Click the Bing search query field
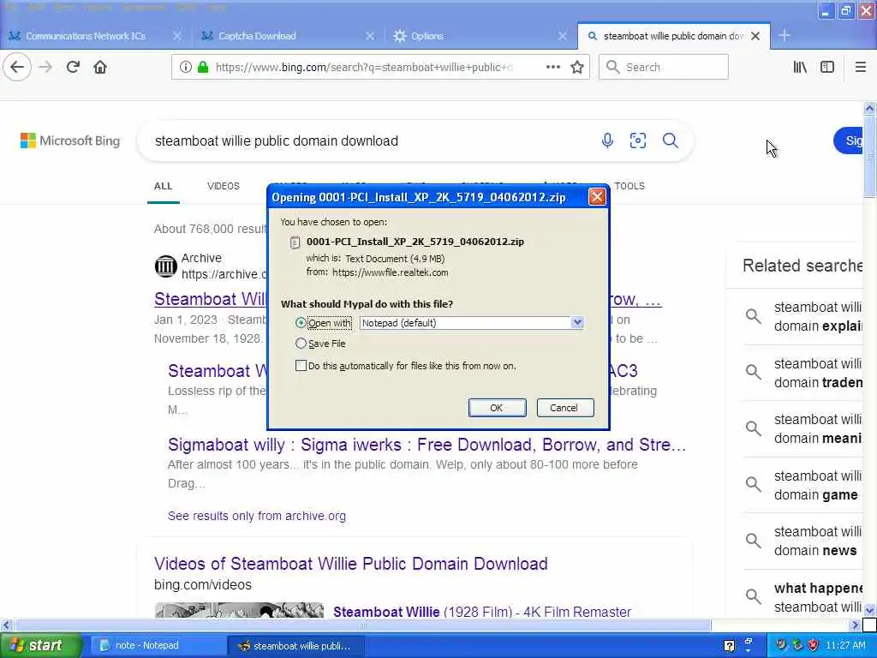The height and width of the screenshot is (658, 877). [x=369, y=141]
